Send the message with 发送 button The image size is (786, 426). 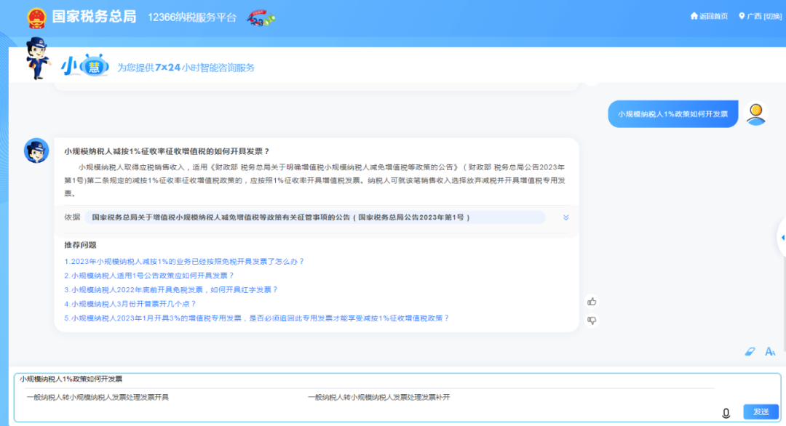tap(761, 411)
